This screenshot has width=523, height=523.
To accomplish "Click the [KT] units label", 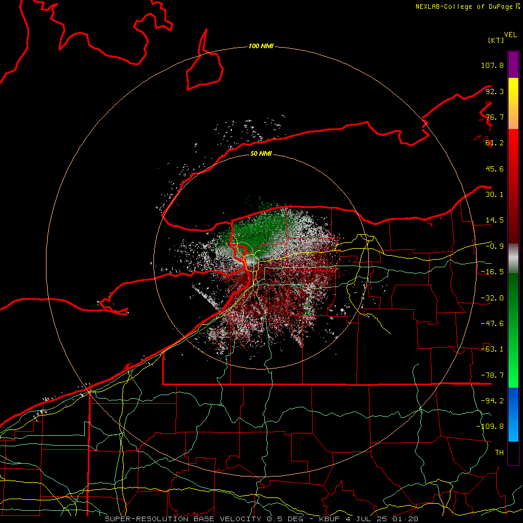I will click(496, 40).
